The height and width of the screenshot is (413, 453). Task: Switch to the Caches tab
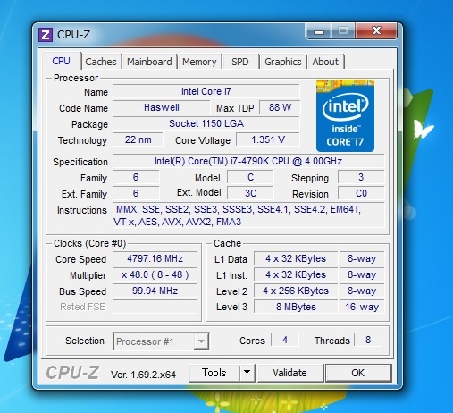(x=101, y=62)
